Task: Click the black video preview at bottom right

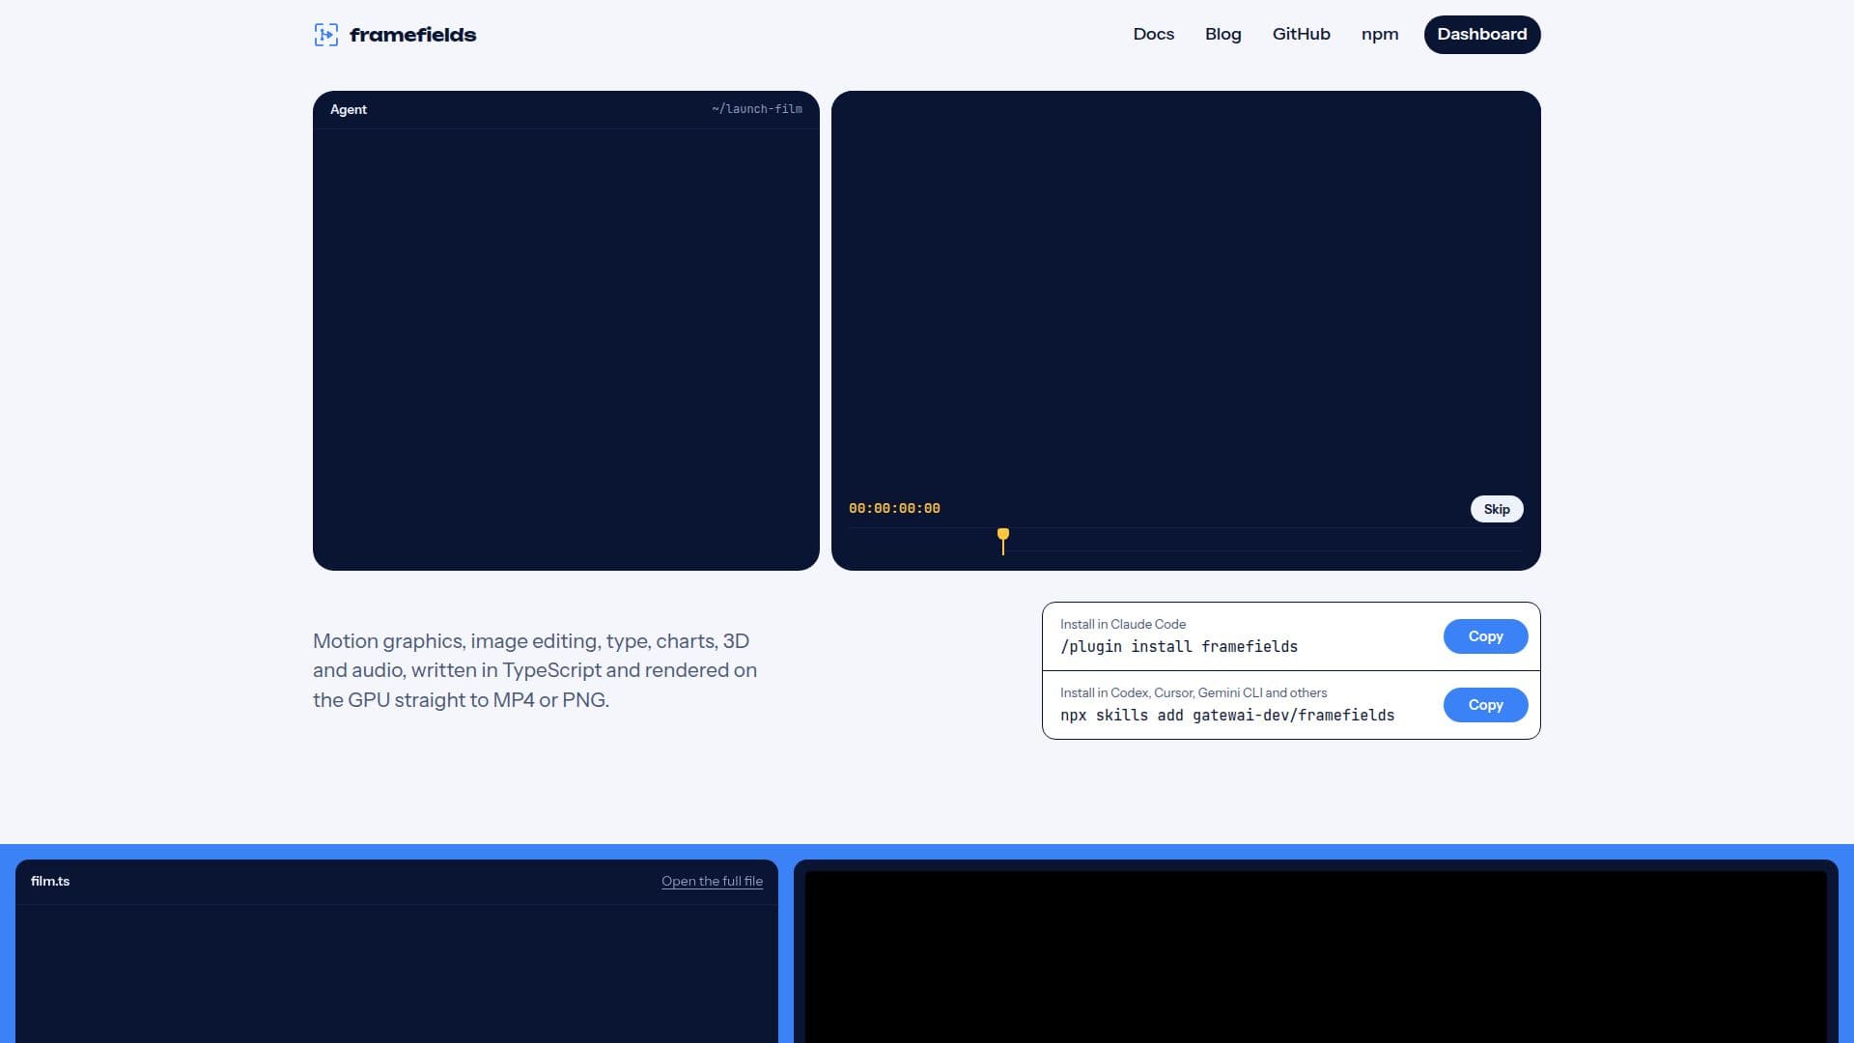Action: 1315,957
